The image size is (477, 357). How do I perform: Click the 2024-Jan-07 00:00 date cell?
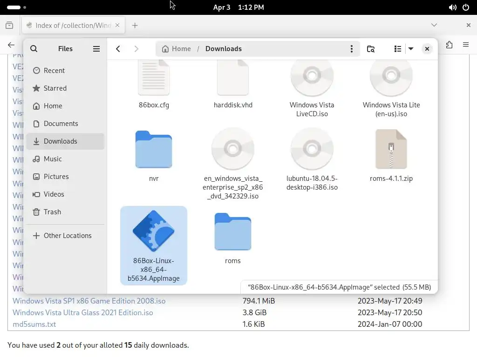tap(390, 324)
